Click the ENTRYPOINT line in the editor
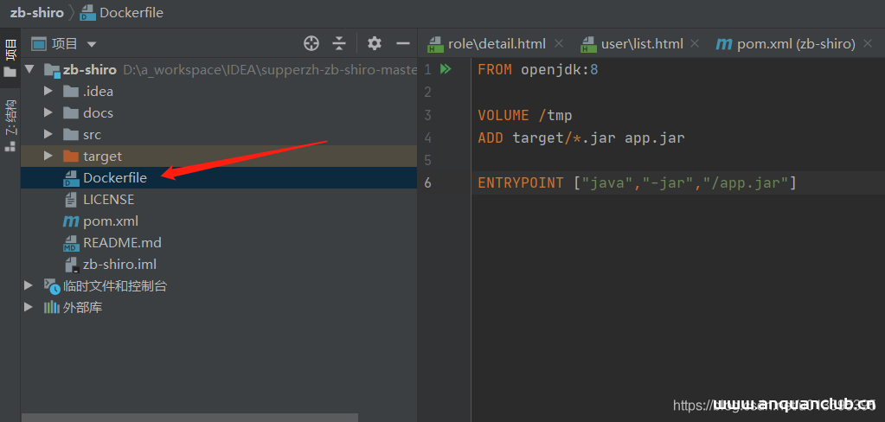Image resolution: width=885 pixels, height=422 pixels. click(x=636, y=183)
